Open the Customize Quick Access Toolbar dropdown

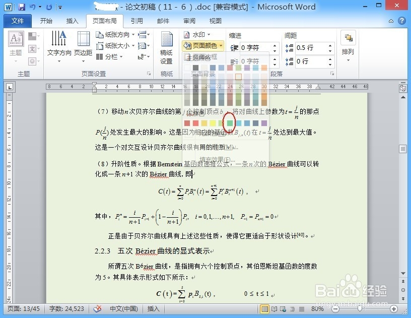pos(60,8)
